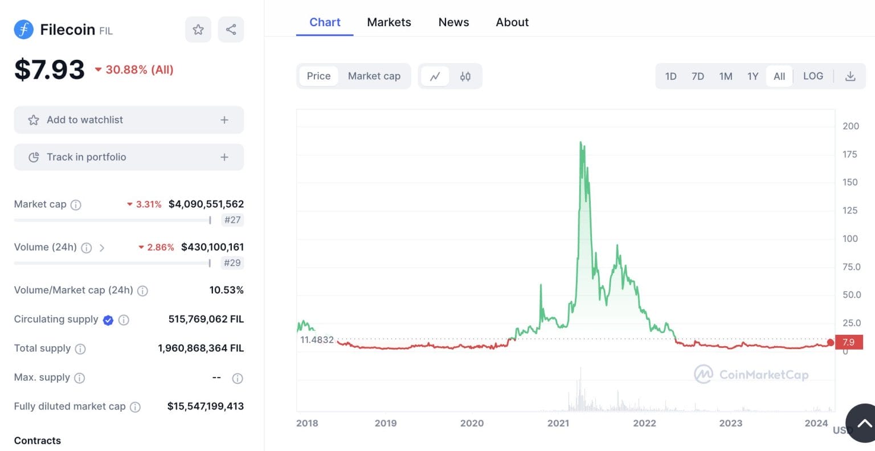Click the chart download icon
Viewport: 875px width, 451px height.
851,76
